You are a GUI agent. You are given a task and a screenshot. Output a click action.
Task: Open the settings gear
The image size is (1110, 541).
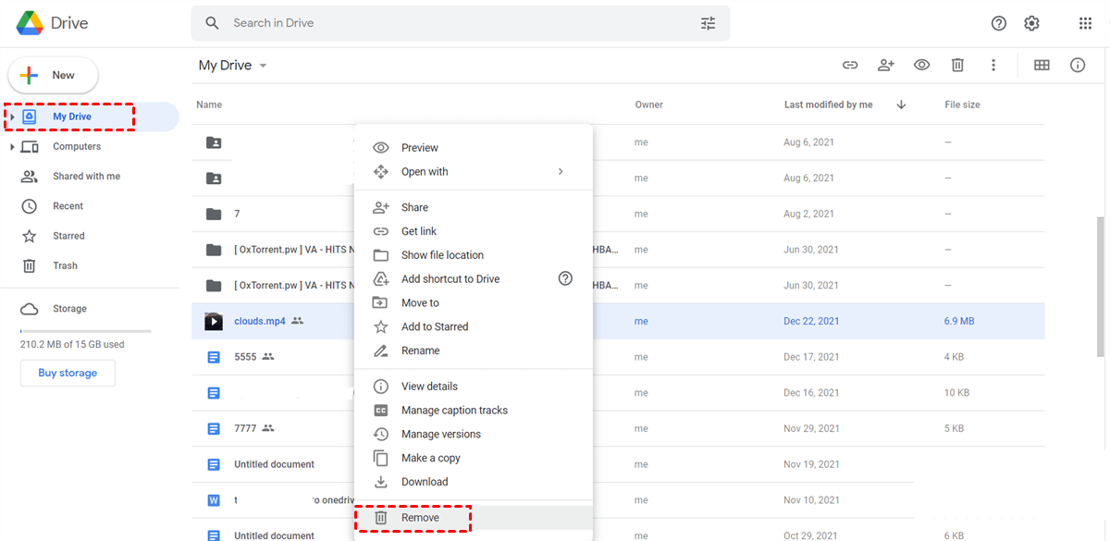point(1032,23)
